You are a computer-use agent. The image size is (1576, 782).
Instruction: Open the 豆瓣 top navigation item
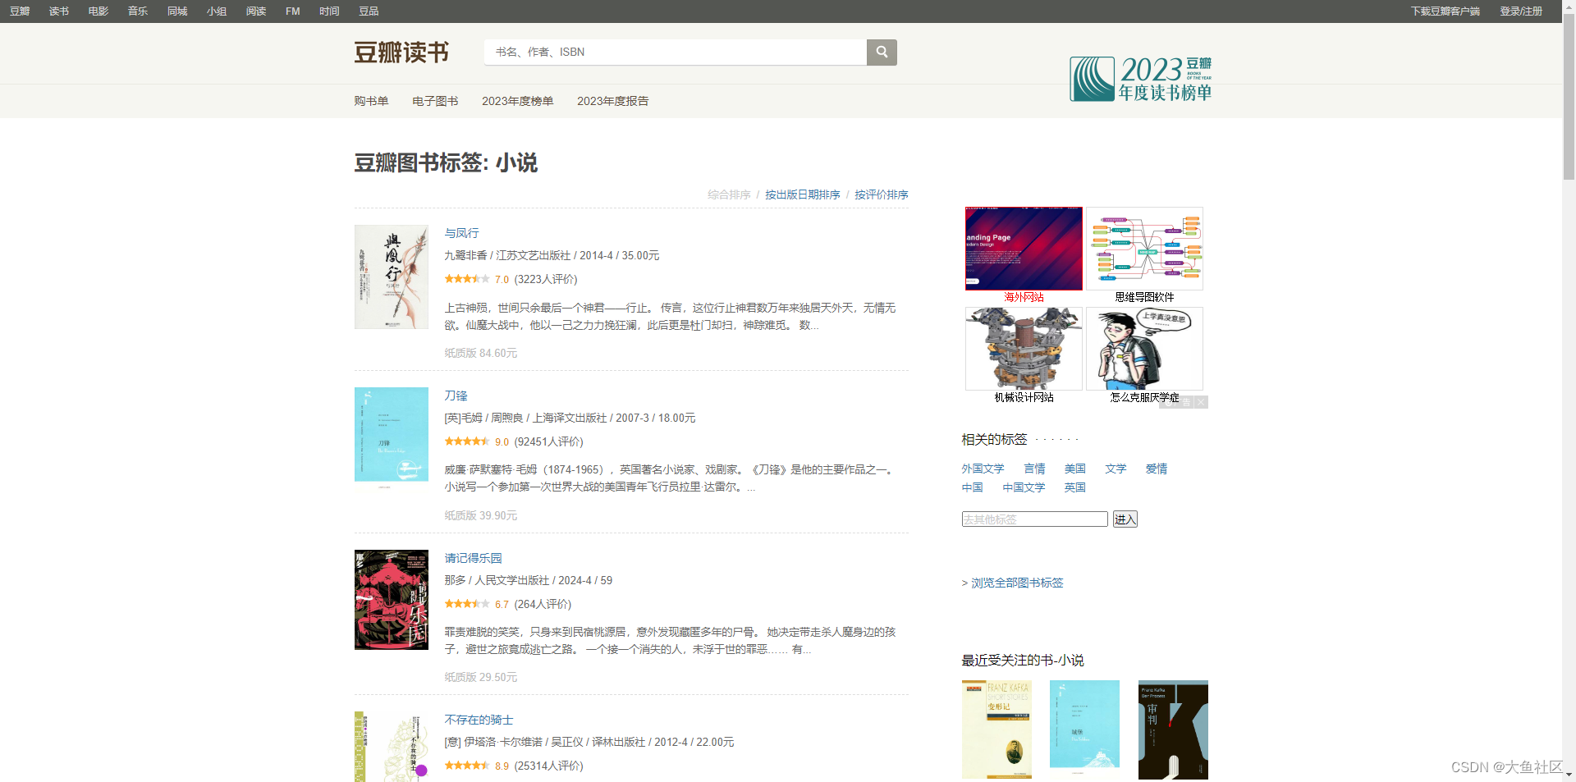point(20,11)
